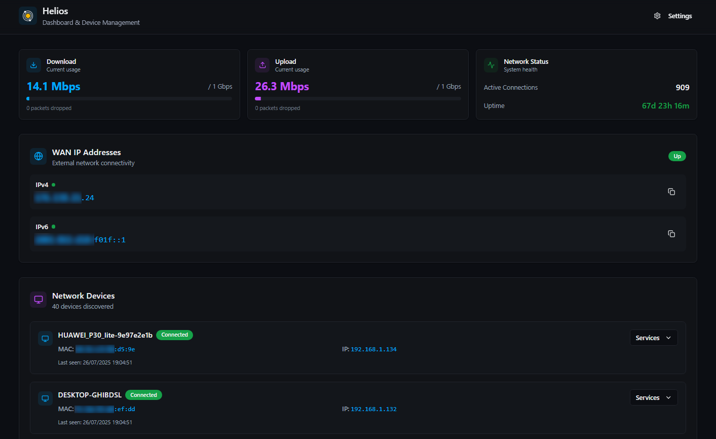Click the Network Devices monitor icon
Viewport: 716px width, 439px height.
pyautogui.click(x=39, y=300)
